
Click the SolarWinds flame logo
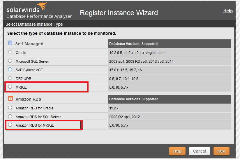click(x=42, y=6)
